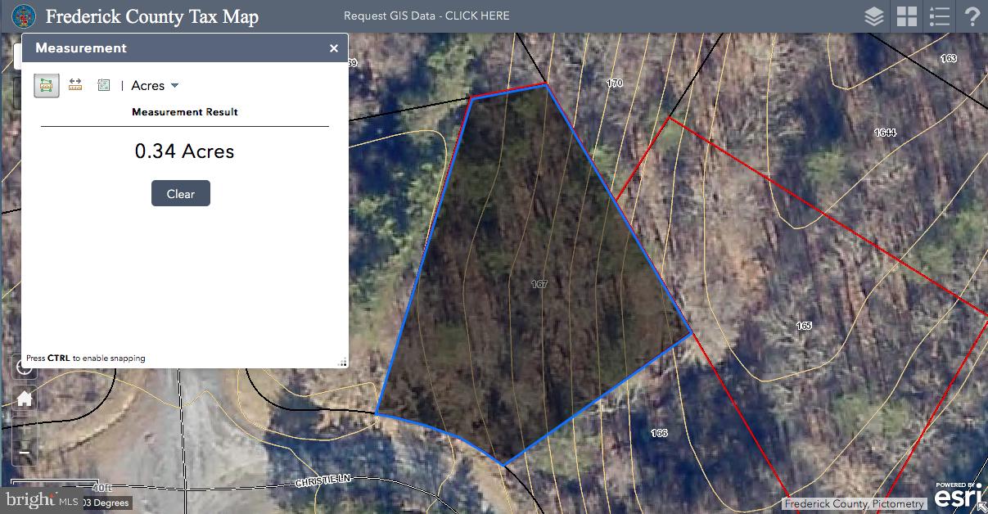Toggle the Area measurement tool
Viewport: 988px width, 514px height.
[x=47, y=85]
